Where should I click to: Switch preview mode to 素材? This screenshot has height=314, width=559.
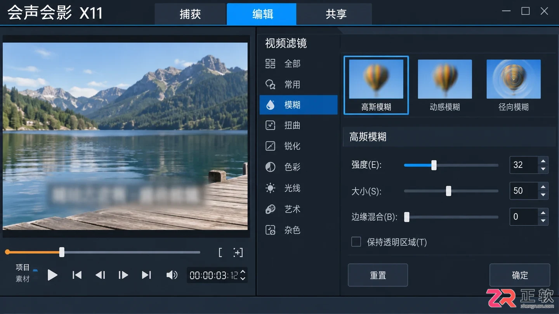[x=23, y=279]
